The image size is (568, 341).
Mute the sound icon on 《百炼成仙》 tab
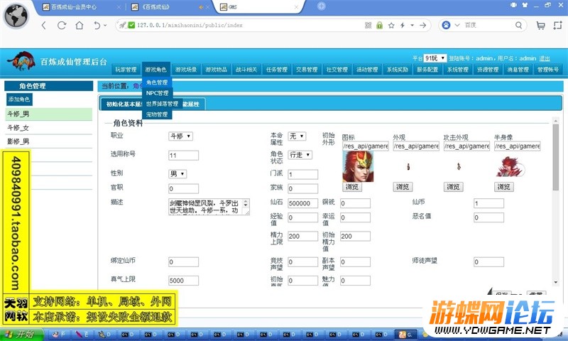coord(201,7)
